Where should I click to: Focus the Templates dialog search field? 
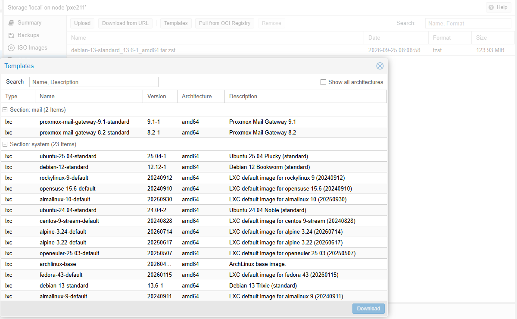click(94, 82)
